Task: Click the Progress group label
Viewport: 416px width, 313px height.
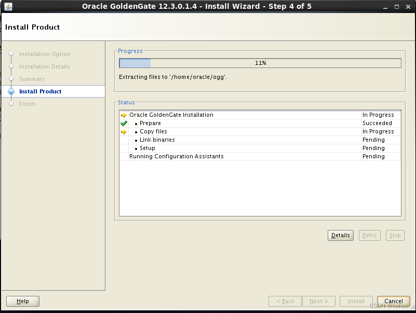Action: point(130,51)
